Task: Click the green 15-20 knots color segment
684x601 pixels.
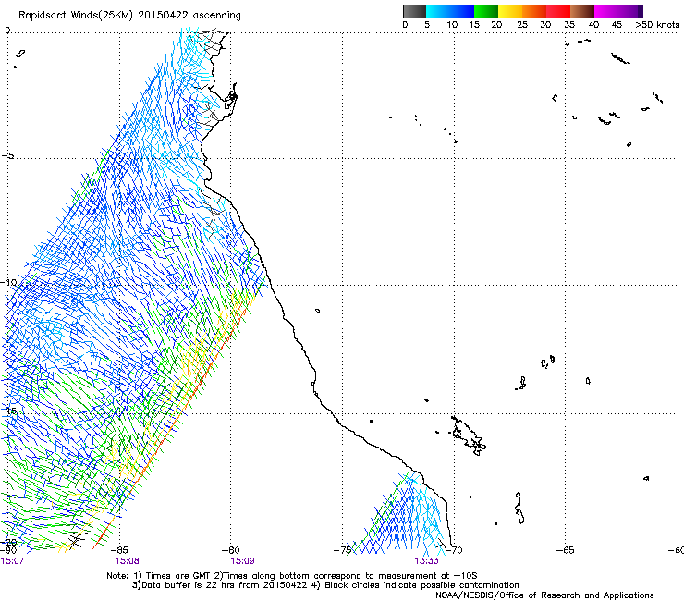Action: click(x=486, y=11)
